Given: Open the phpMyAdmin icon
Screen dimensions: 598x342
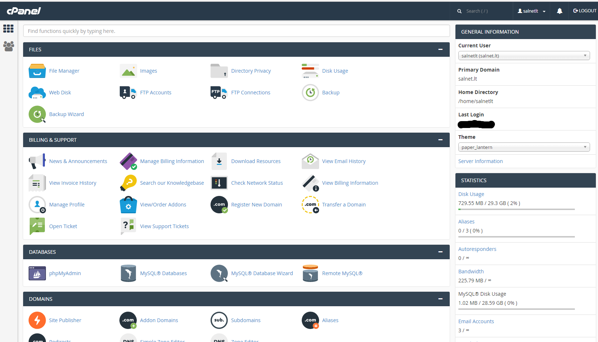Looking at the screenshot, I should point(37,273).
